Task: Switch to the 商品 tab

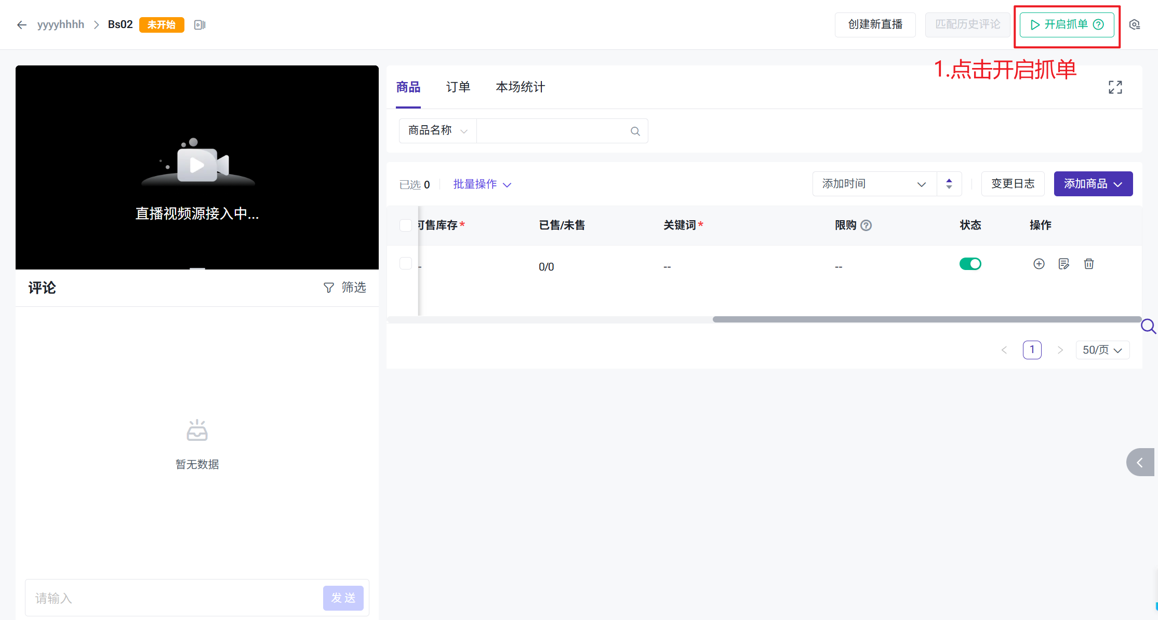Action: [x=408, y=87]
